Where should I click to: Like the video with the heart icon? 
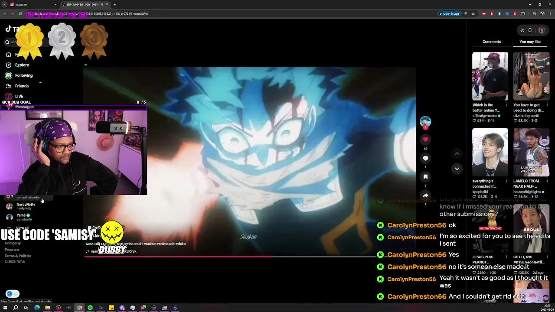point(425,139)
